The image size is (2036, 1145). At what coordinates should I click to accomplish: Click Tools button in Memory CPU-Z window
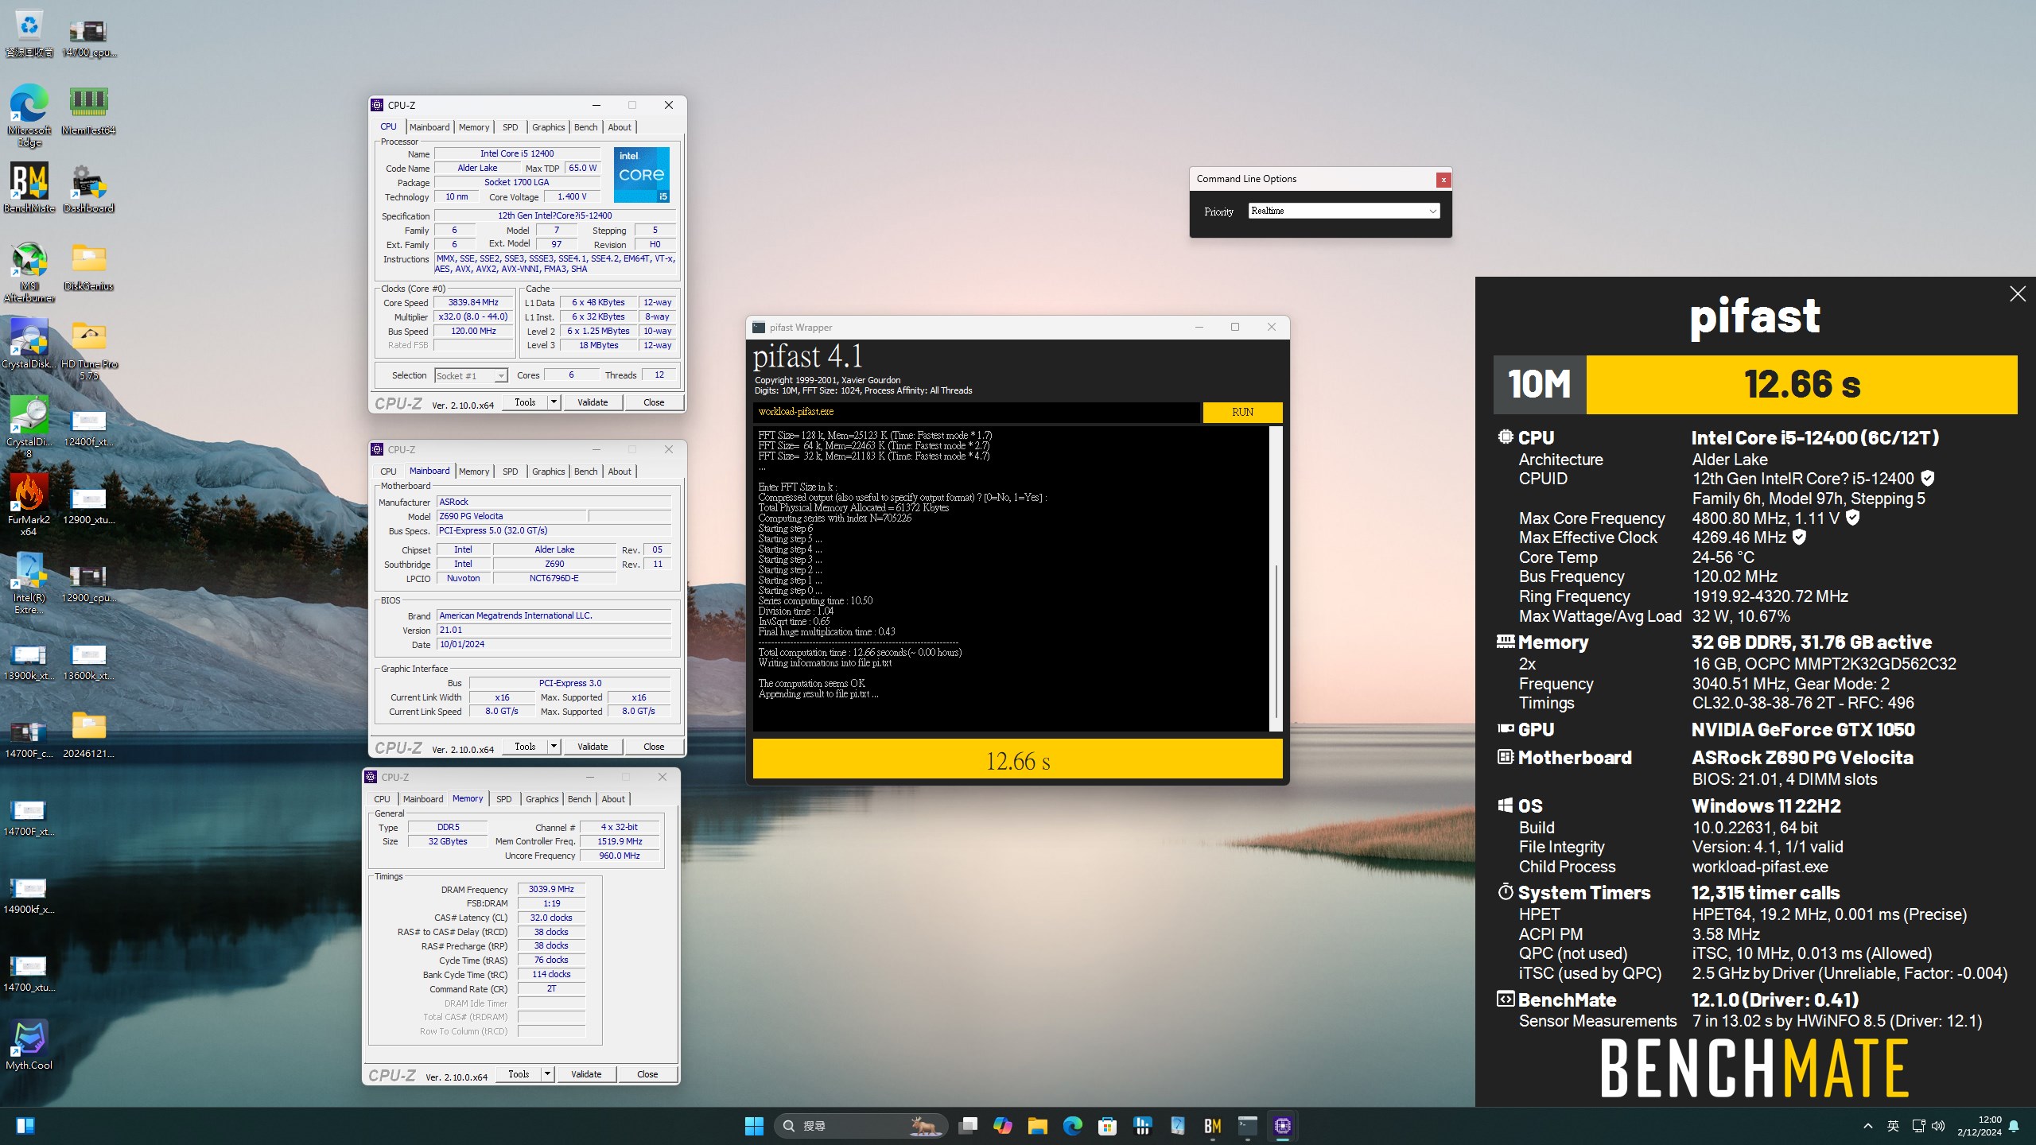point(519,1074)
